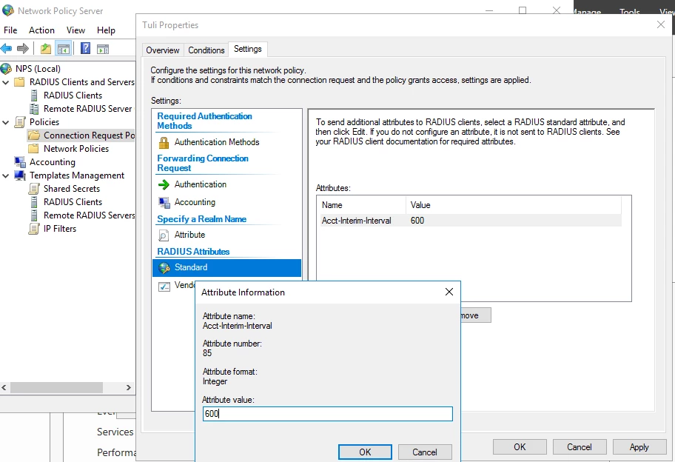The height and width of the screenshot is (462, 675).
Task: Click the left scroll arrow of tree pane
Action: 4,387
